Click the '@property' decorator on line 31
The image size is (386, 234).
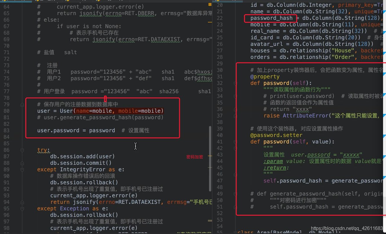point(265,77)
